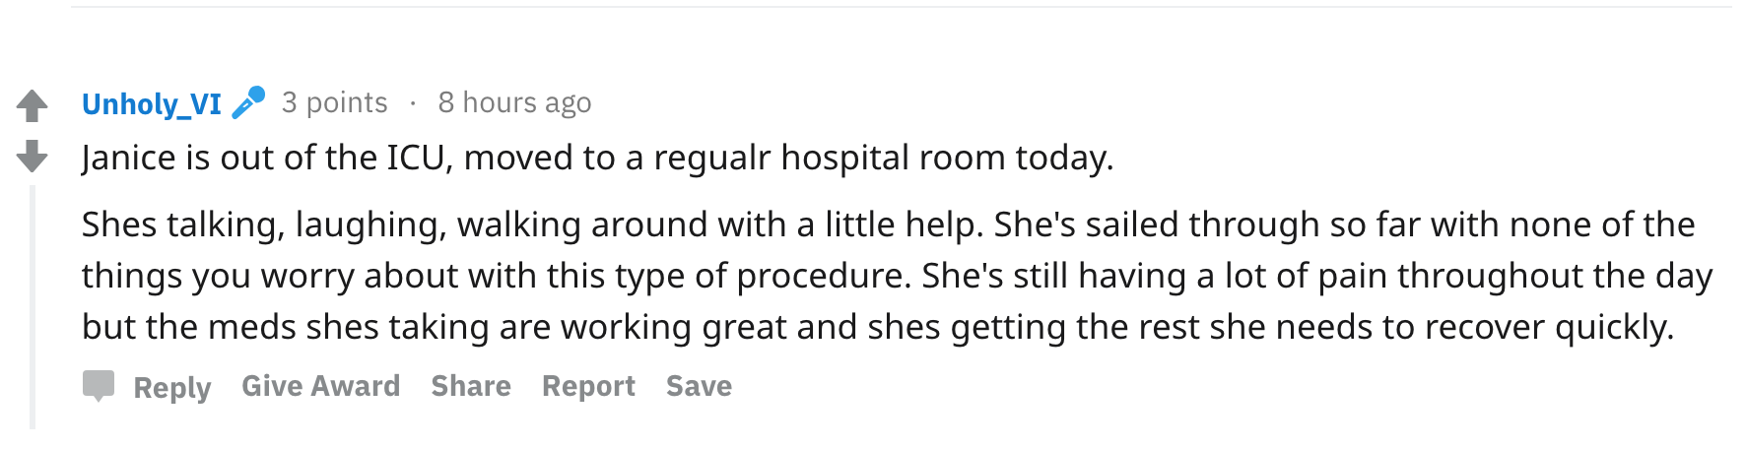Click the line beginning 'Shes talking, laughing'
The height and width of the screenshot is (449, 1746).
pyautogui.click(x=887, y=224)
